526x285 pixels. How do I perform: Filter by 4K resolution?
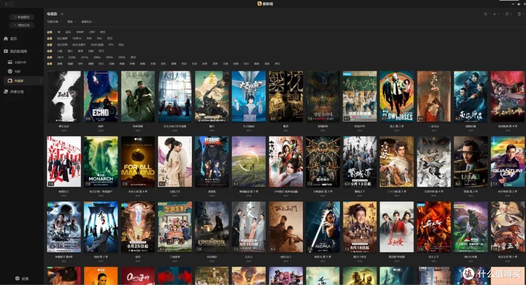coord(59,32)
